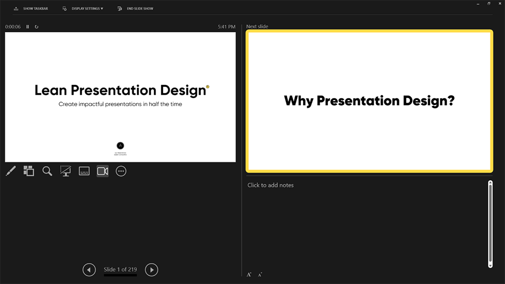Go to the previous slide

click(89, 270)
